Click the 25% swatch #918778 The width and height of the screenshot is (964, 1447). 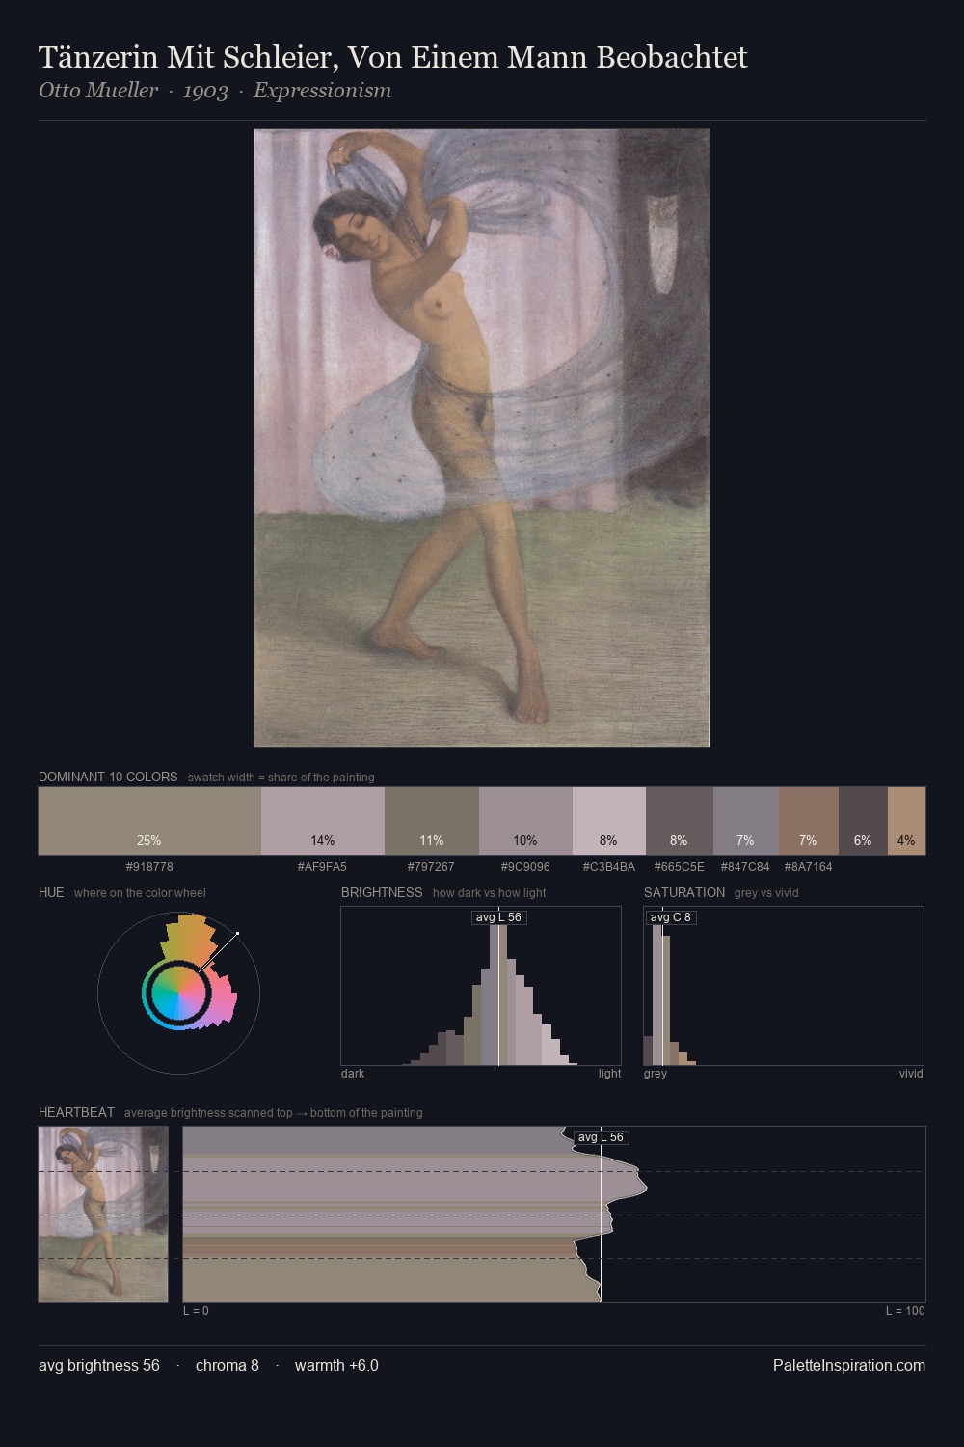[x=149, y=821]
